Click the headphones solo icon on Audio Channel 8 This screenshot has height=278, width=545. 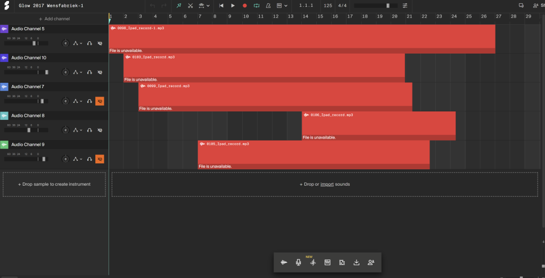89,130
